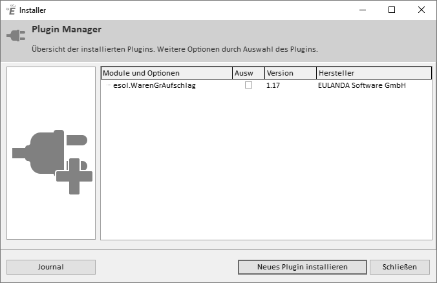Screen dimensions: 437x283
Task: Click the Schließen button
Action: (x=400, y=267)
